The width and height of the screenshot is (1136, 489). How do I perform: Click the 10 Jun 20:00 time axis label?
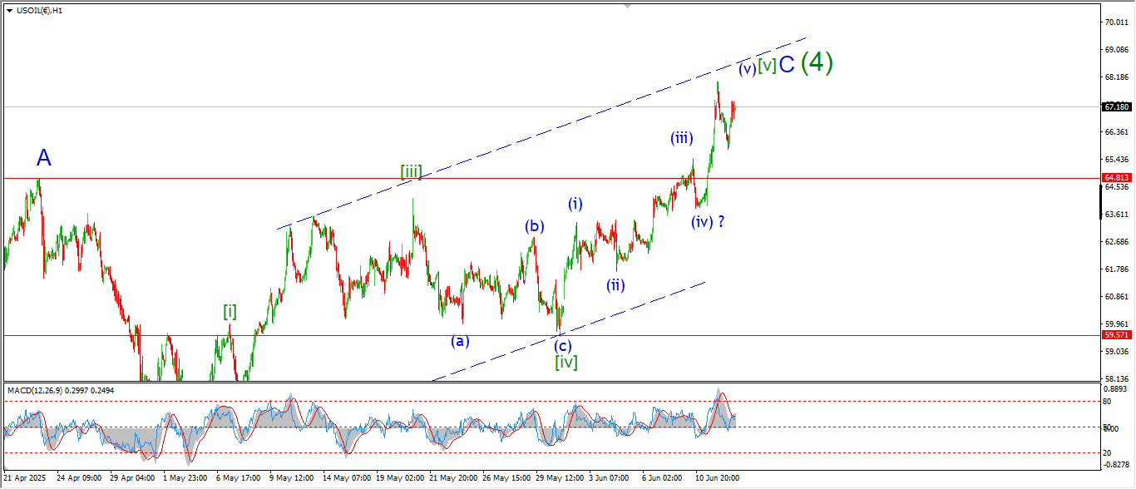718,478
